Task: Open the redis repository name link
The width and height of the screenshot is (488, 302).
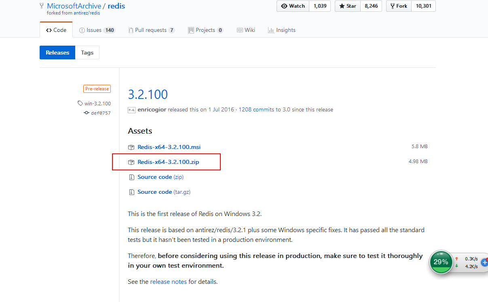Action: point(116,6)
